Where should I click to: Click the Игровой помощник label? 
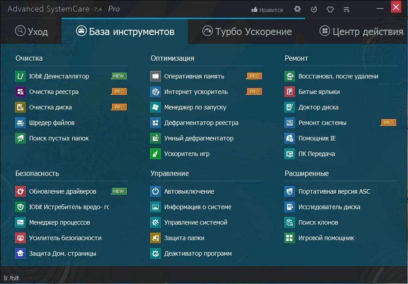click(326, 238)
